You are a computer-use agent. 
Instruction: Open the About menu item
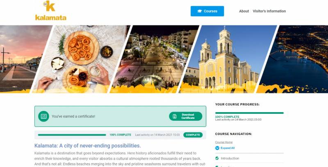click(x=244, y=11)
